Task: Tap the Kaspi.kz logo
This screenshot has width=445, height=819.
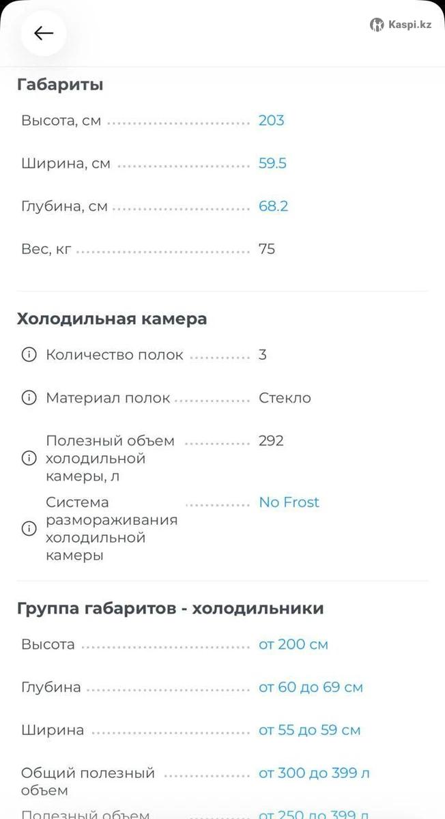Action: click(401, 25)
